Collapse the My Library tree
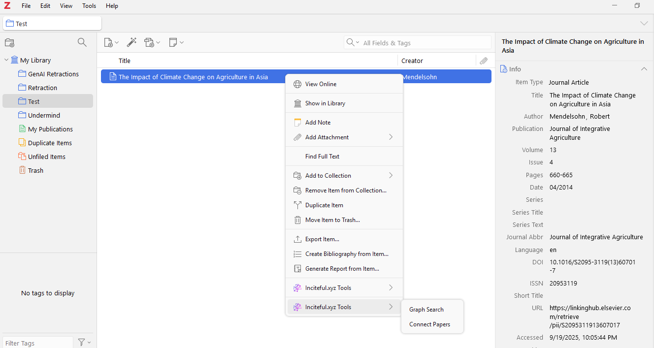 pyautogui.click(x=6, y=60)
